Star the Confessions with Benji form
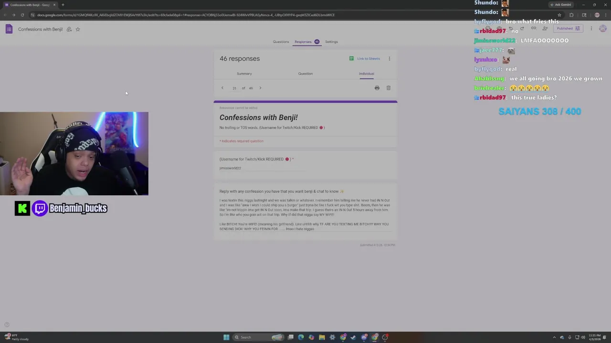The height and width of the screenshot is (343, 611). point(78,29)
